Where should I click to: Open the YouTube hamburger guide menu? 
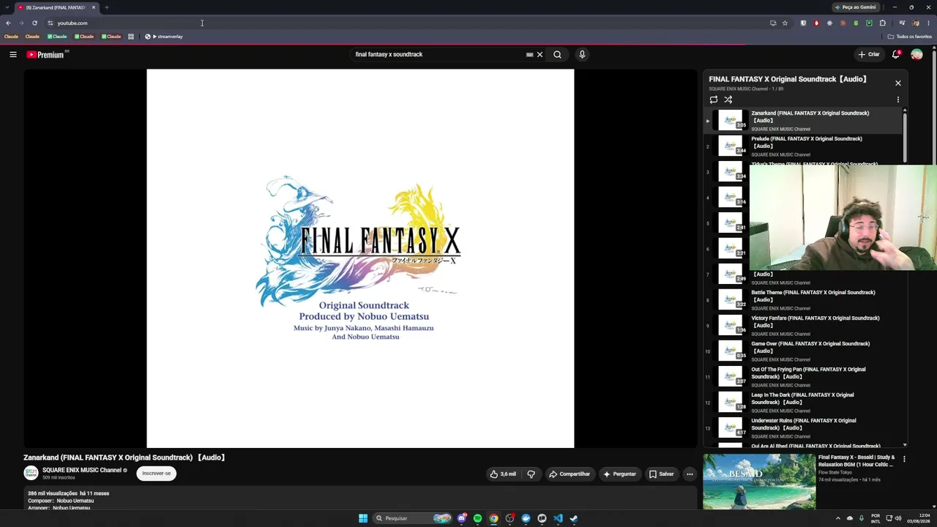(13, 54)
